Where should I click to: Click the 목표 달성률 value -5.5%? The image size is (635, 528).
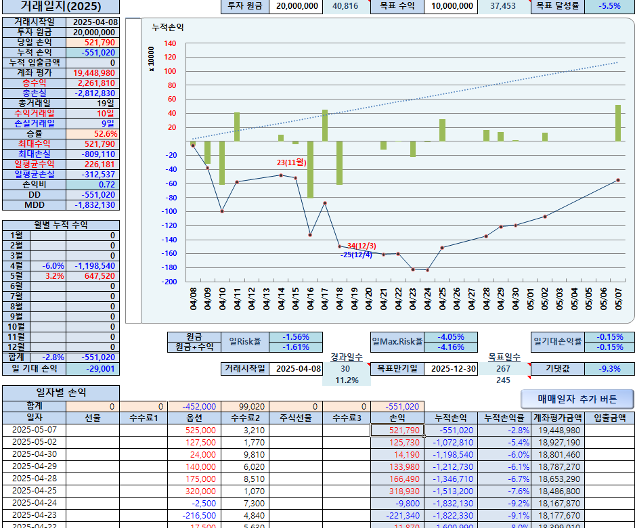[609, 6]
